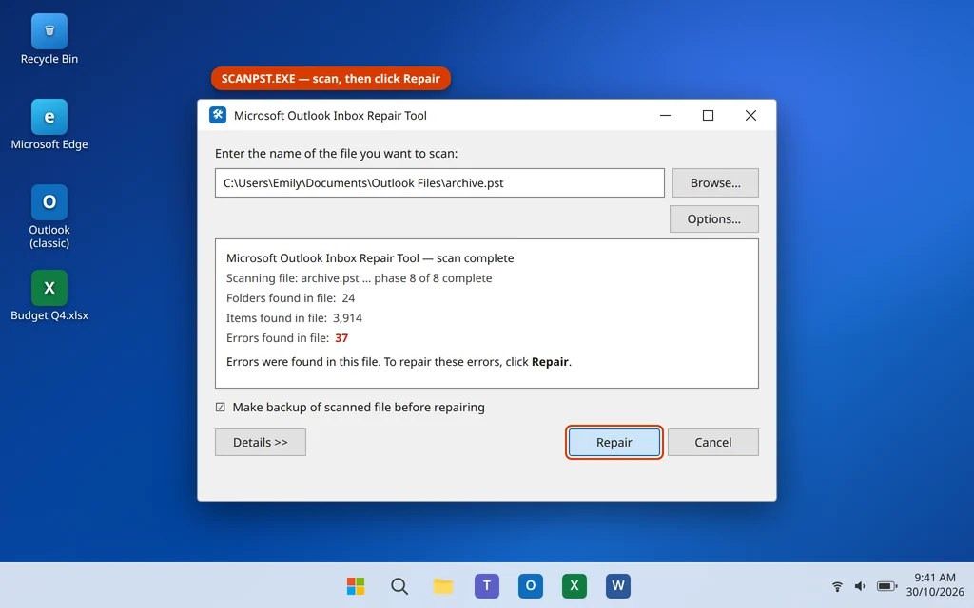The image size is (974, 608).
Task: Close the Inbox Repair Tool window
Action: point(751,115)
